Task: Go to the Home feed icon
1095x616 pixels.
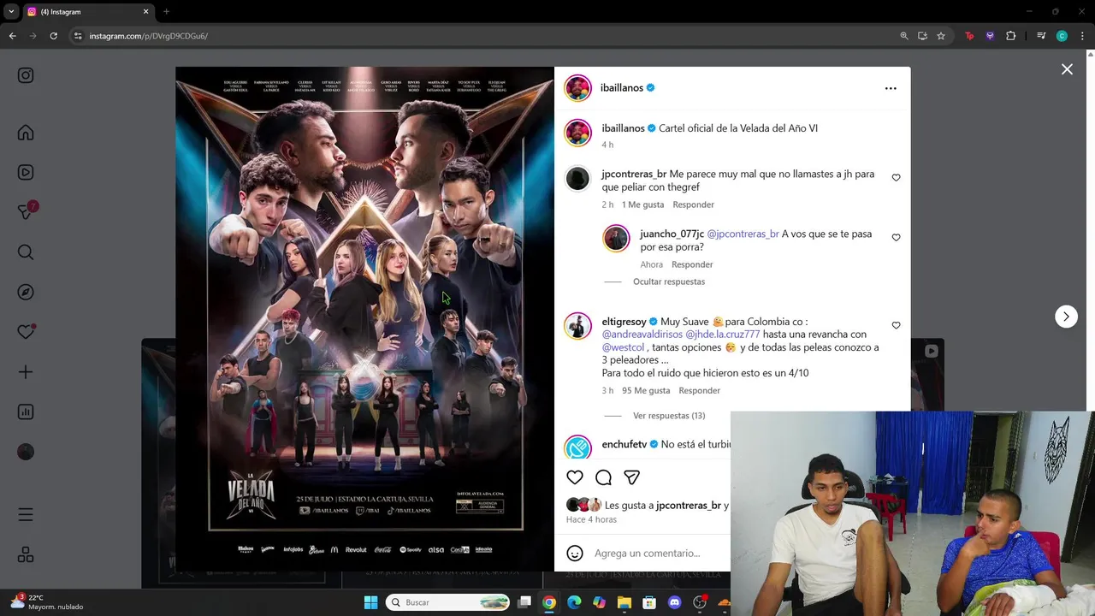Action: [26, 133]
